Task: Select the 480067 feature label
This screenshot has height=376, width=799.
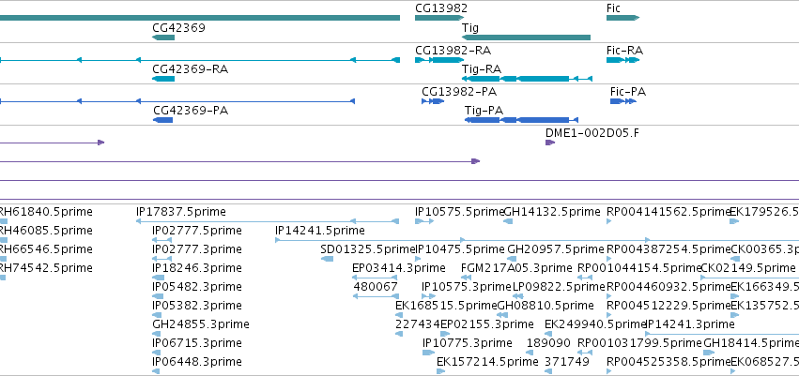Action: click(x=376, y=286)
